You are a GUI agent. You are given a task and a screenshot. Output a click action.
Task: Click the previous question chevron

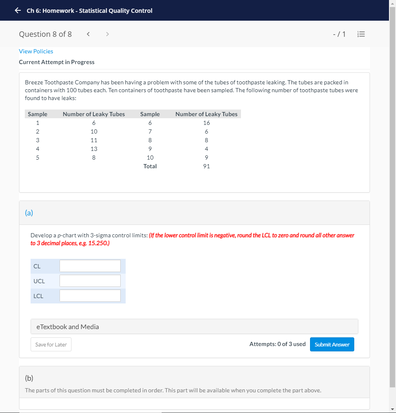tap(88, 34)
